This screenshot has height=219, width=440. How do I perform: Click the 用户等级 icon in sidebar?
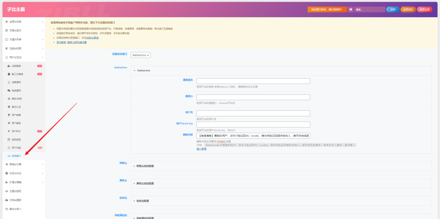coord(9,123)
